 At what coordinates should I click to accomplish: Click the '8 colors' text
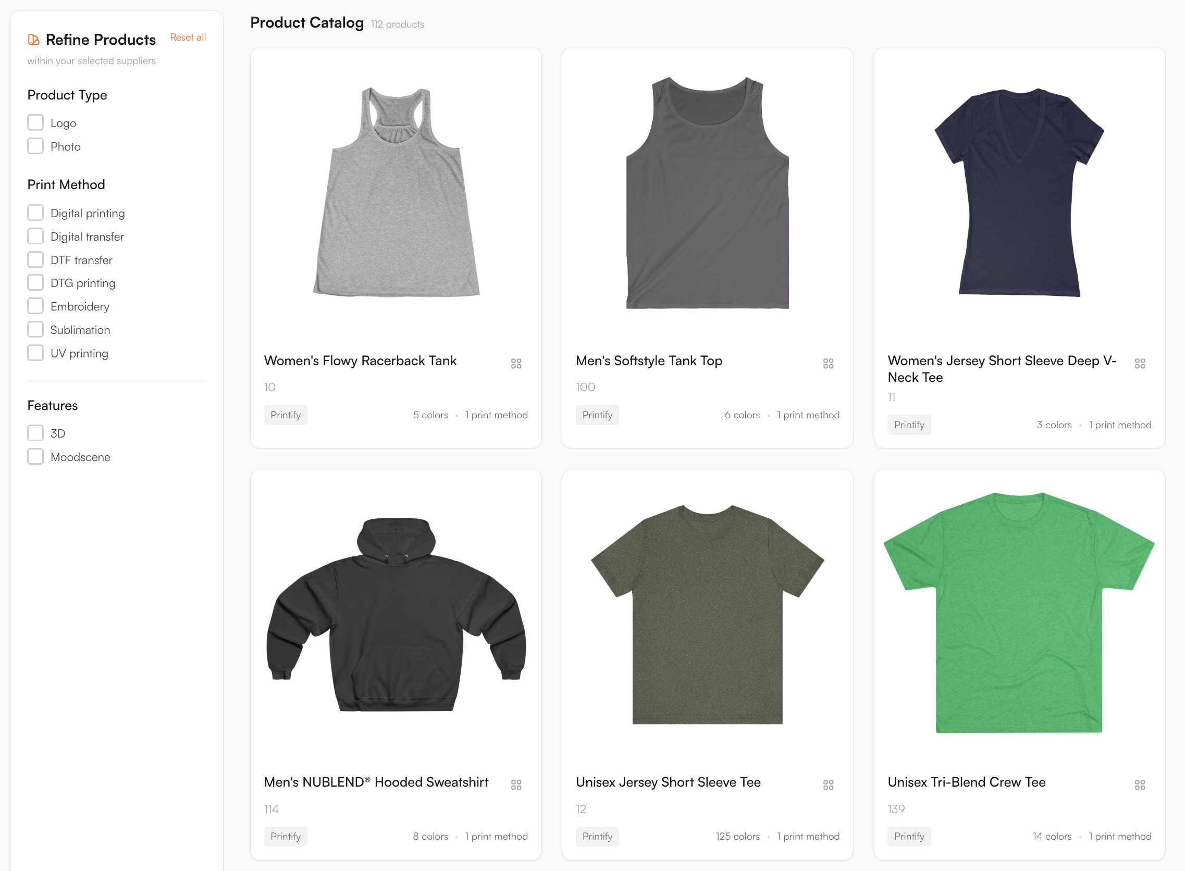coord(430,836)
